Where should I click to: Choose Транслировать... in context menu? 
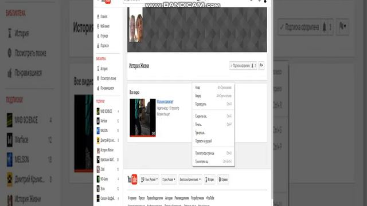213,133
